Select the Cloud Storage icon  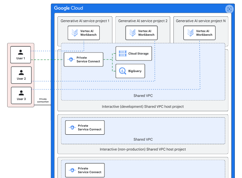122,53
